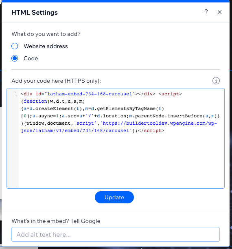This screenshot has width=232, height=249.
Task: Click the empty area below the code
Action: 121,161
